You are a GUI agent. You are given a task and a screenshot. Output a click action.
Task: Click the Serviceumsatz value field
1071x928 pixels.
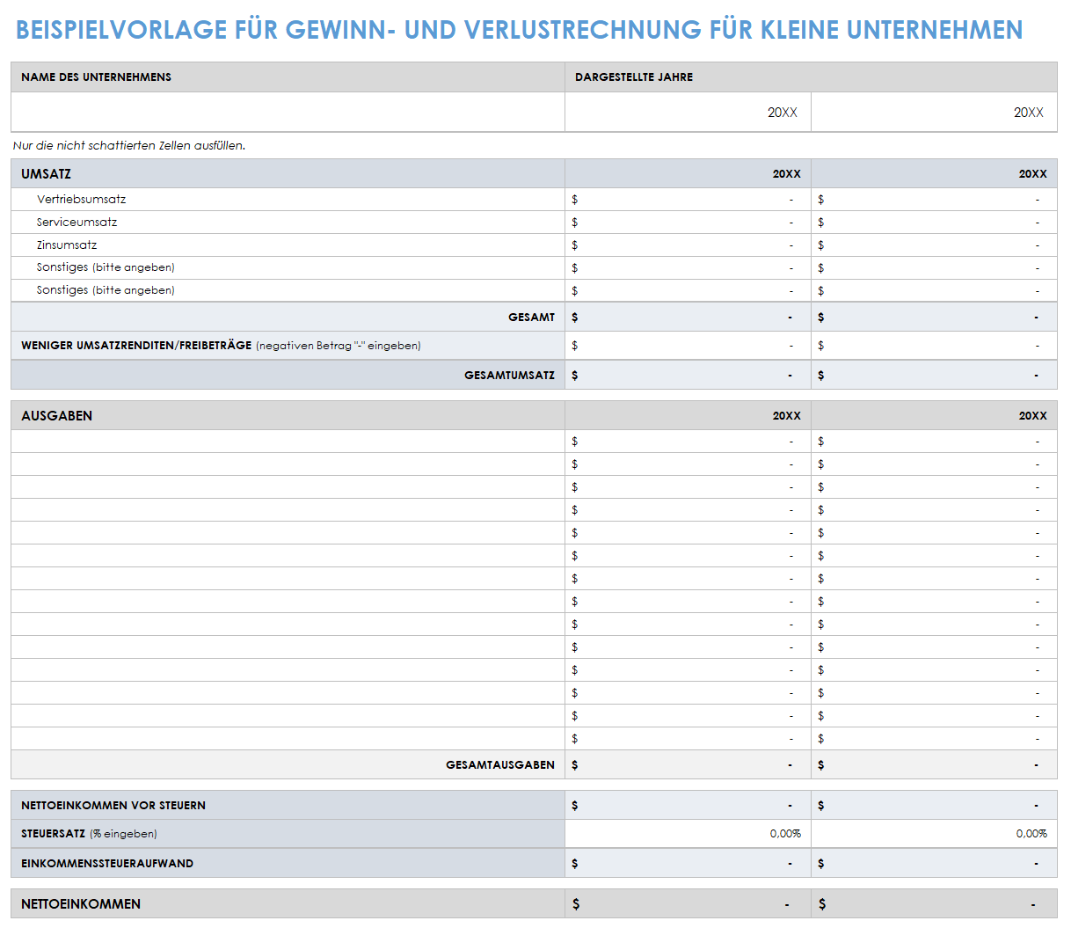pos(687,222)
